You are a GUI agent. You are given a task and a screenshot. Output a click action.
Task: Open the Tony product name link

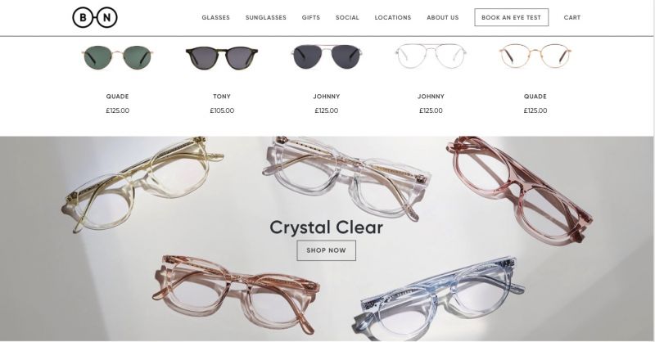222,97
